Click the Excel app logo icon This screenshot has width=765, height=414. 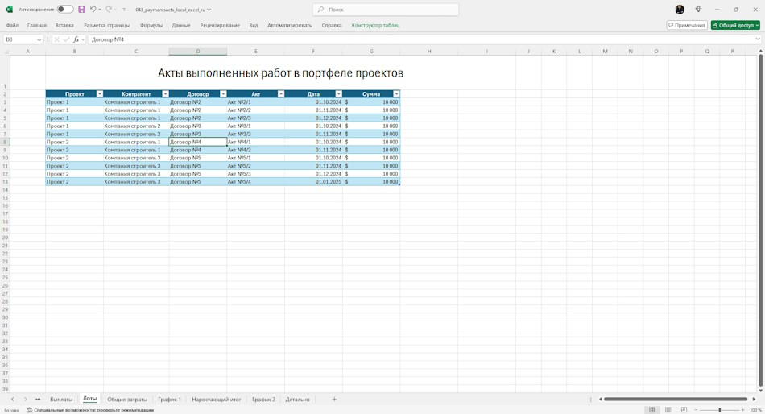click(10, 10)
